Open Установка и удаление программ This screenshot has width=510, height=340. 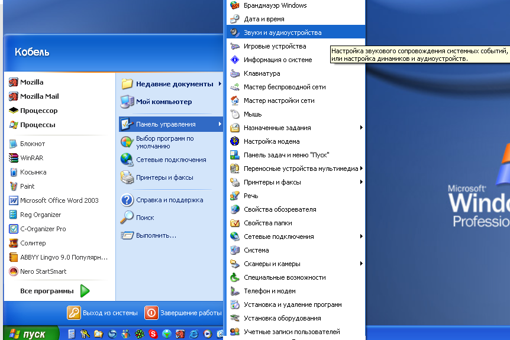(296, 305)
